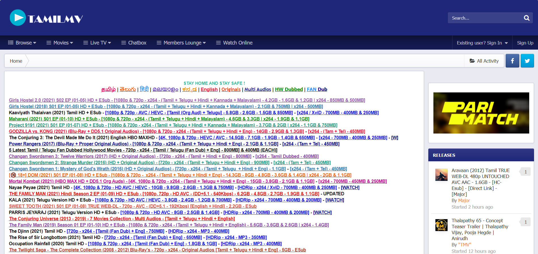The width and height of the screenshot is (538, 254).
Task: Open Mortal Kombat (2021) HBO MAX link
Action: click(x=162, y=181)
